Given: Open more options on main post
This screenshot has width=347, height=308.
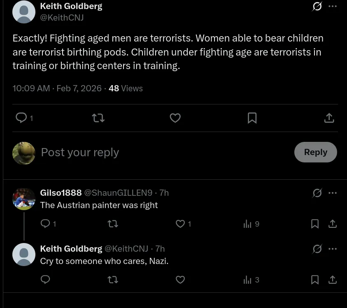Looking at the screenshot, I should click(x=333, y=6).
